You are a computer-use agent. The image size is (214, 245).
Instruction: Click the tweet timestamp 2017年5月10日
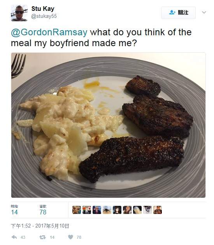point(52,226)
